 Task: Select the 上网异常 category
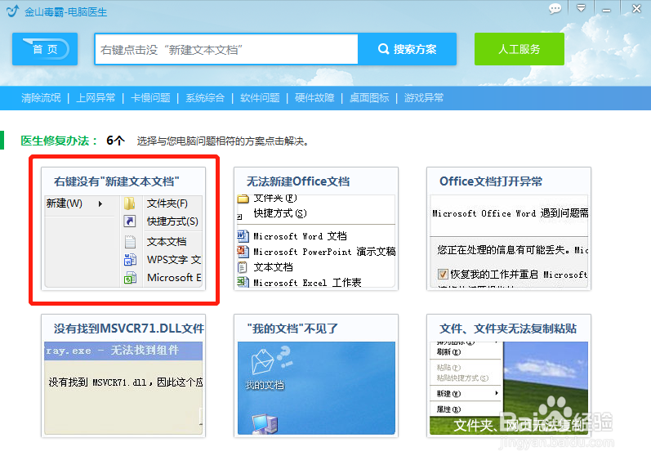point(96,98)
